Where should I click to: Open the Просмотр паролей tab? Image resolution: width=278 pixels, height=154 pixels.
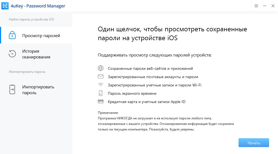[36, 35]
